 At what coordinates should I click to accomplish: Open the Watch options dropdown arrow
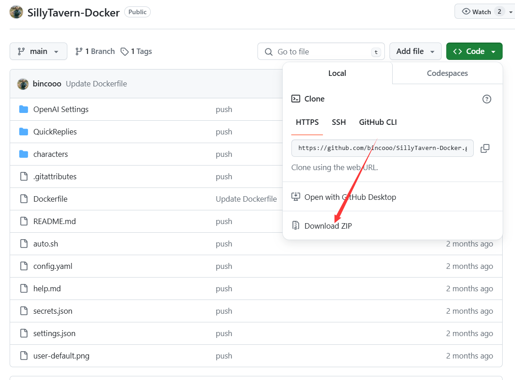[x=510, y=12]
